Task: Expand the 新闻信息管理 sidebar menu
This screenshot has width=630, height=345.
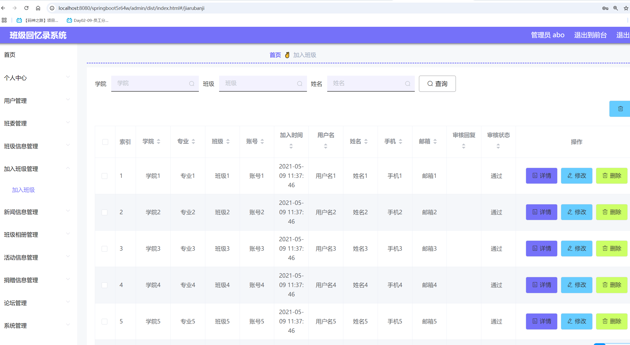Action: click(x=38, y=212)
